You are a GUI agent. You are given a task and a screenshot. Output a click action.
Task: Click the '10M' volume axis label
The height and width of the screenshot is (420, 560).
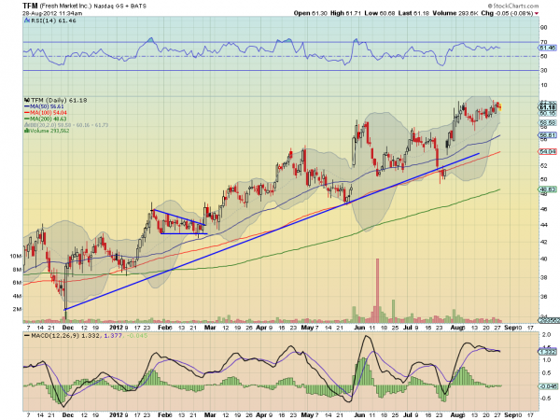pyautogui.click(x=15, y=256)
